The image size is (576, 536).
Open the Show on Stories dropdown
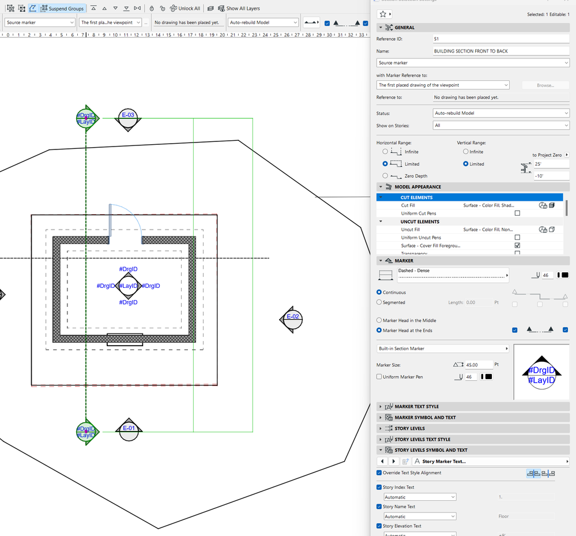[500, 125]
